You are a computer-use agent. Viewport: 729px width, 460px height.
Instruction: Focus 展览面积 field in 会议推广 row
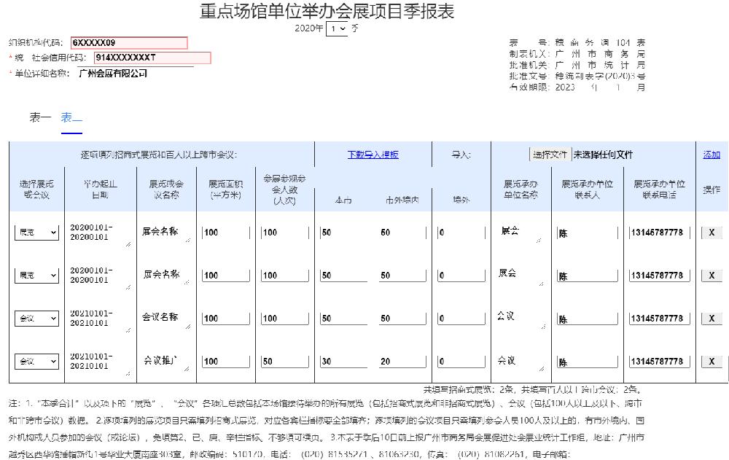tap(226, 362)
